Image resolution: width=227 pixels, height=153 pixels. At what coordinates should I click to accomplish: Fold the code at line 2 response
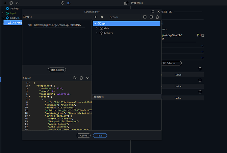click(29, 86)
